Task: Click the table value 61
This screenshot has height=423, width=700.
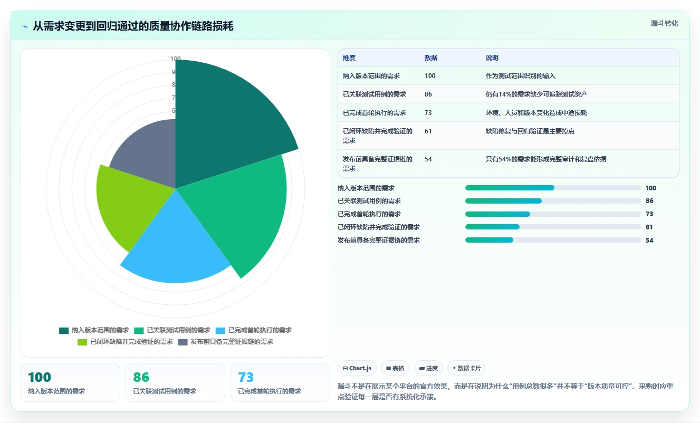Action: 428,131
